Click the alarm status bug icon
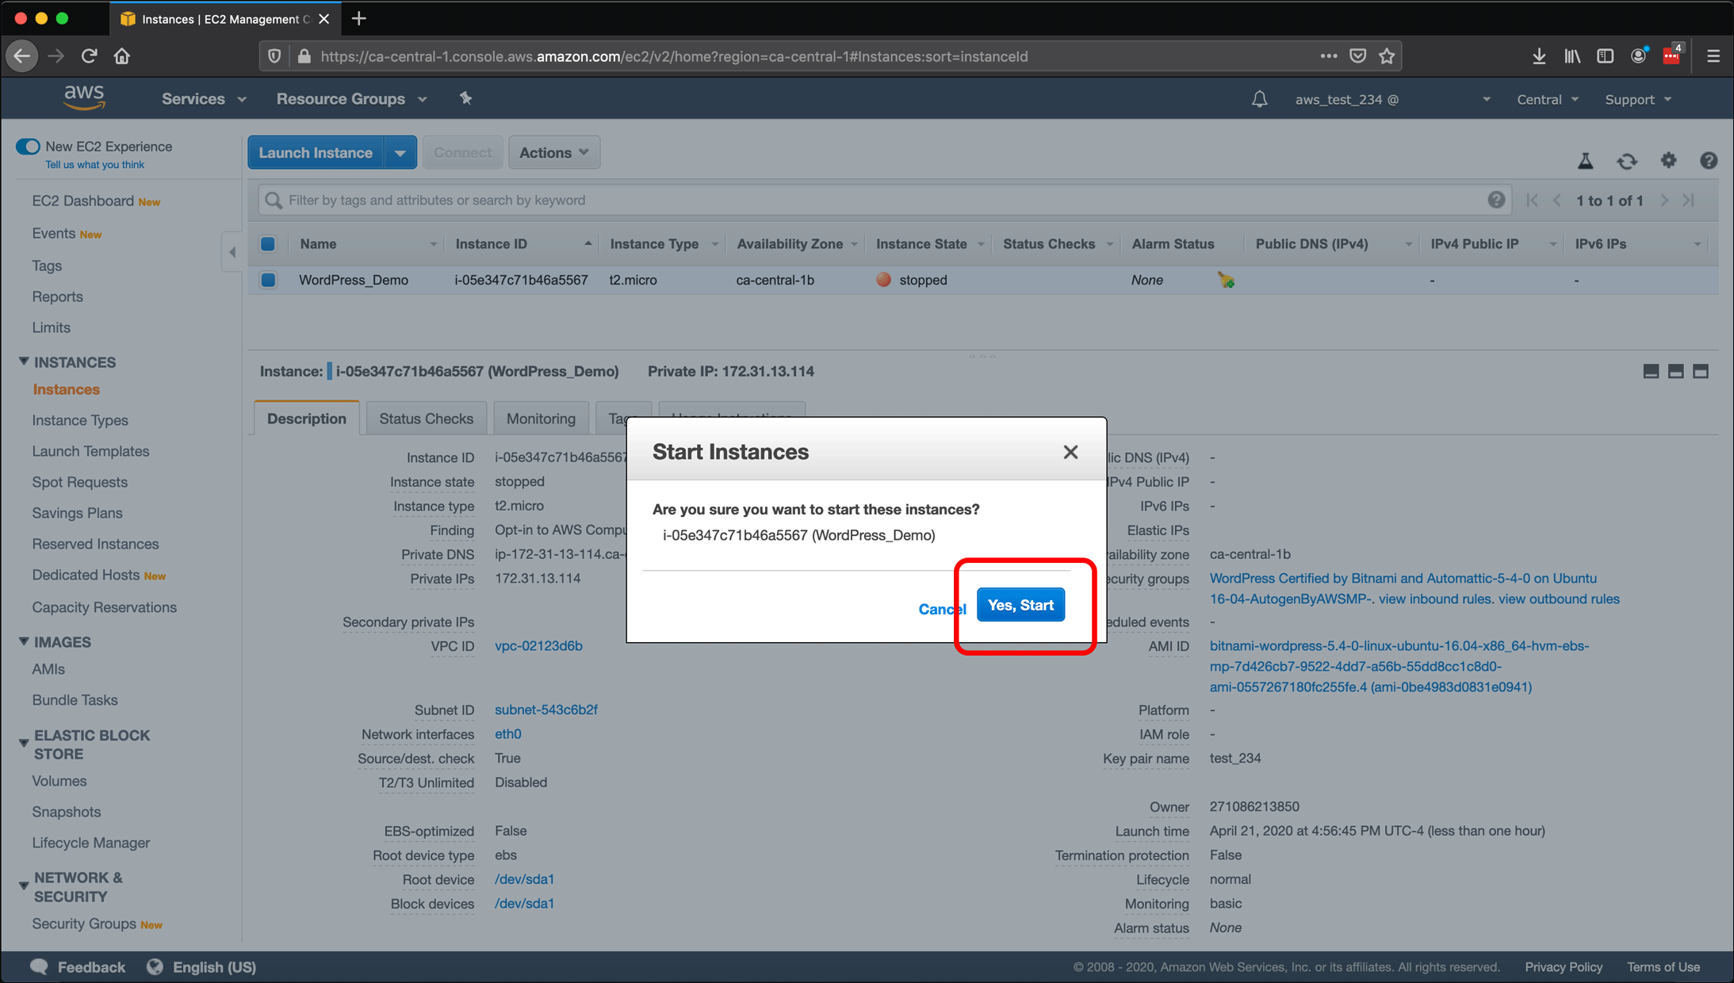Screen dimensions: 1734x983 1226,278
